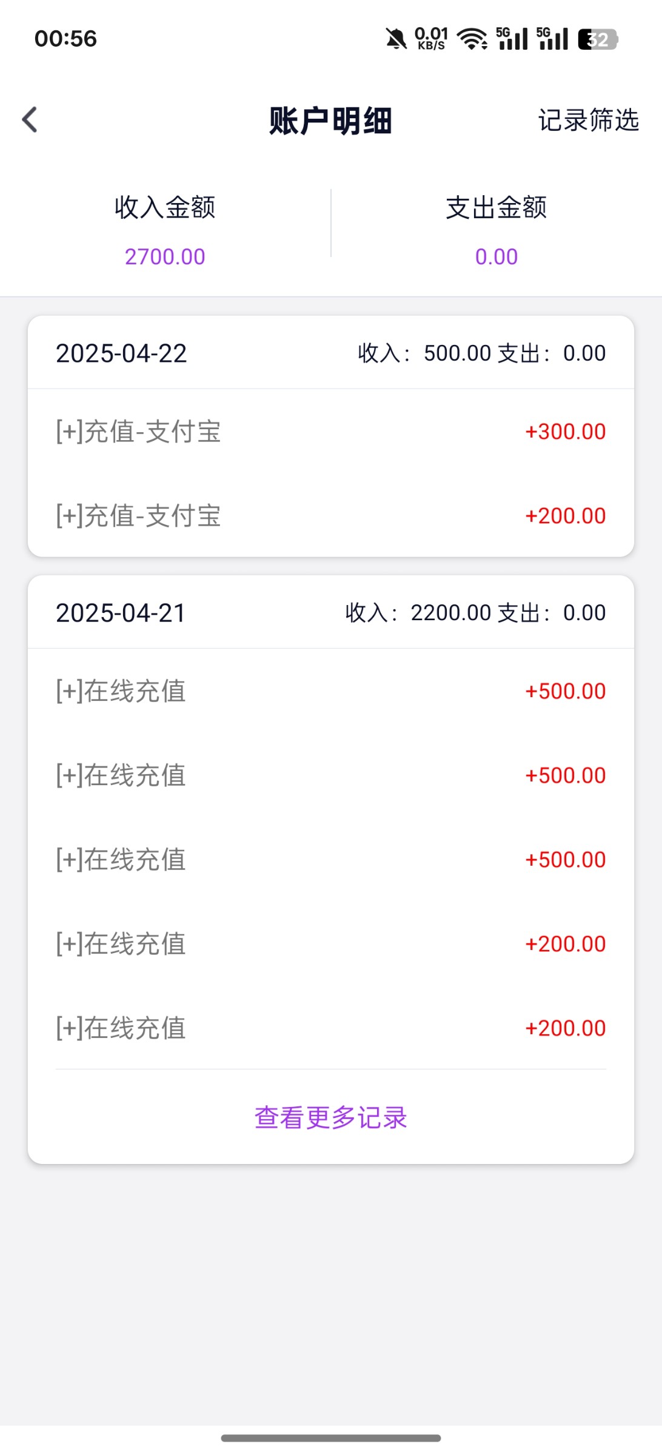Open the 2025-04-22 date header

tap(121, 353)
